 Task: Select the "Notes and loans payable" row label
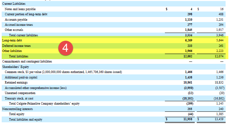(x=20, y=9)
